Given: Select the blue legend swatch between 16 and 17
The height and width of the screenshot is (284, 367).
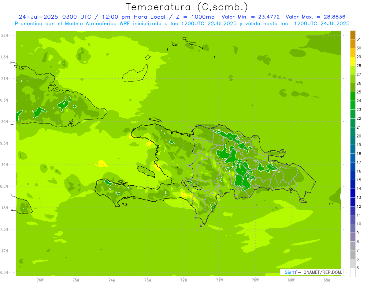Looking at the screenshot, I should coord(353,167).
